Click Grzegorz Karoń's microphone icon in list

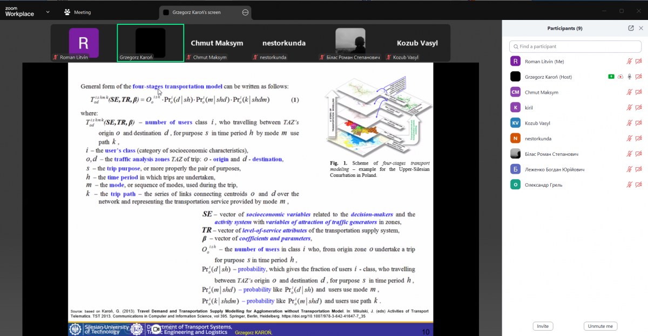point(629,77)
